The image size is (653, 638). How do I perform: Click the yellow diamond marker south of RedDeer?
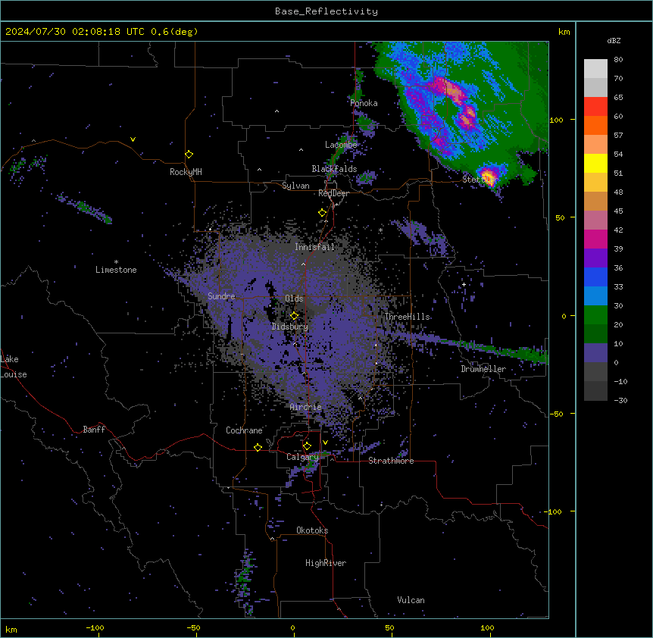click(x=322, y=213)
